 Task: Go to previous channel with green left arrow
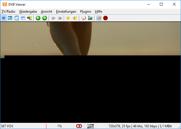tap(38, 18)
